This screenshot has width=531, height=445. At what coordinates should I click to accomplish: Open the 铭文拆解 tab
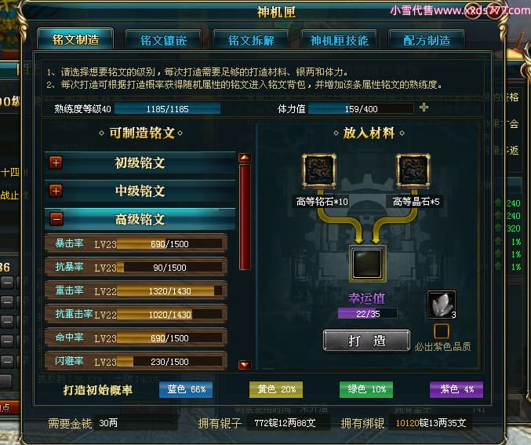[x=251, y=40]
